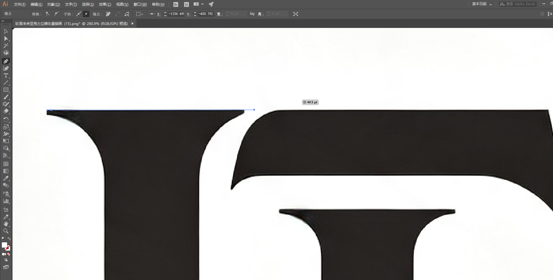Select the Pen tool

click(x=6, y=61)
